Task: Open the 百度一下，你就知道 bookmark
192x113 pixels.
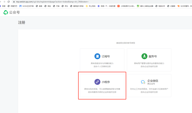Action: click(x=106, y=6)
